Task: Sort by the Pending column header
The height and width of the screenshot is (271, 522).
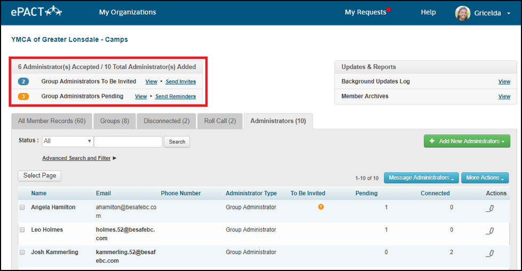Action: point(366,193)
